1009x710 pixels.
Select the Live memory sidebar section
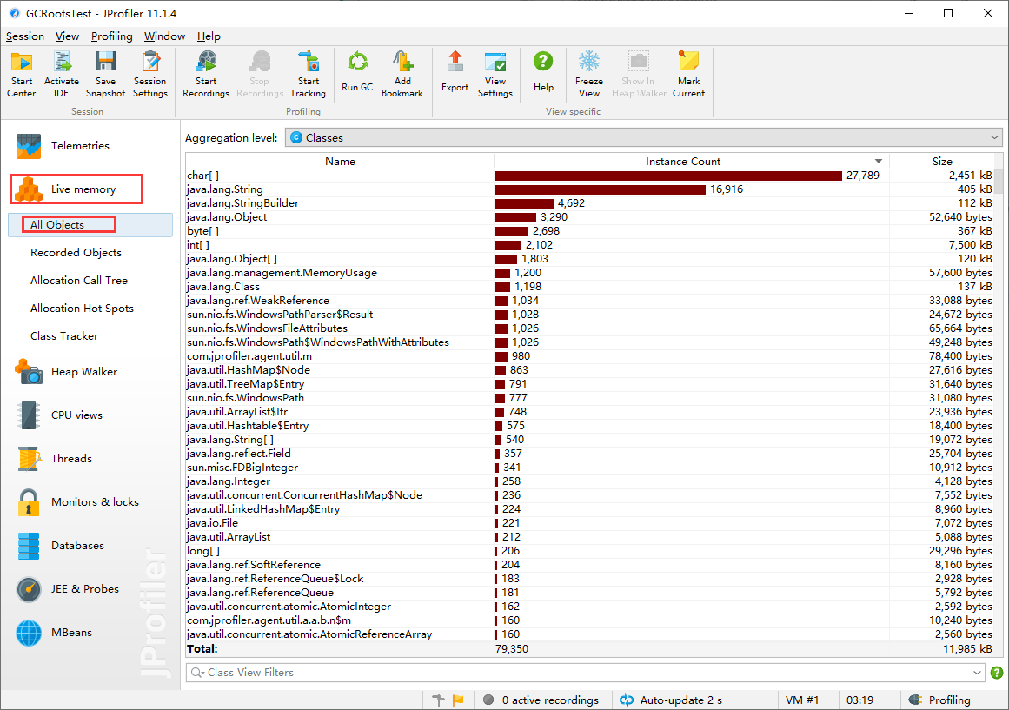coord(76,189)
